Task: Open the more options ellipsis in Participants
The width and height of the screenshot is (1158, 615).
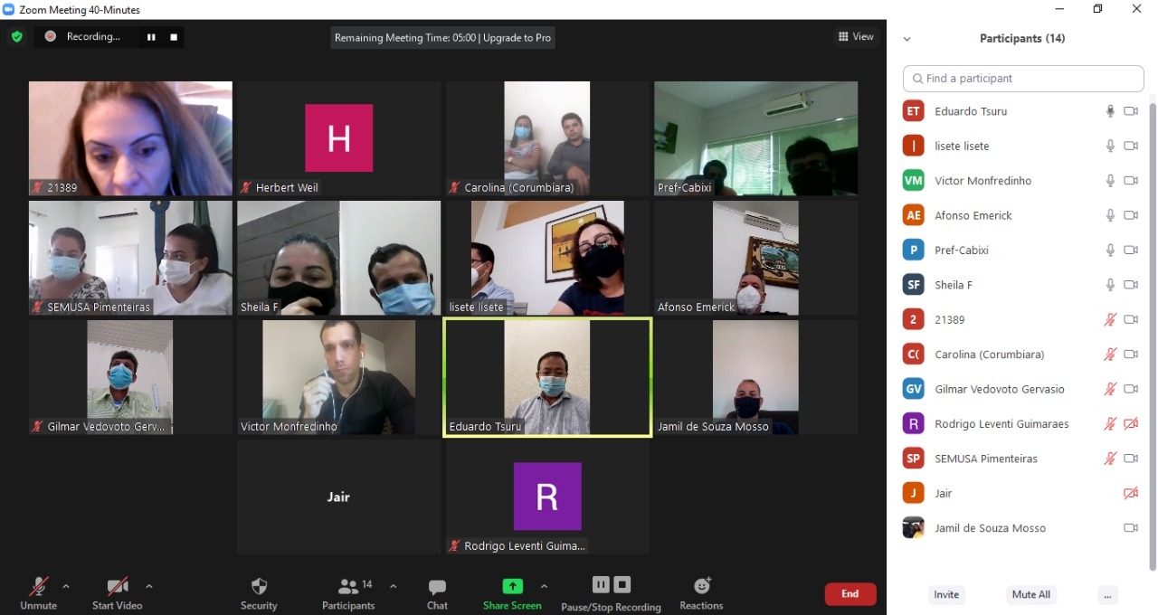Action: tap(1107, 595)
